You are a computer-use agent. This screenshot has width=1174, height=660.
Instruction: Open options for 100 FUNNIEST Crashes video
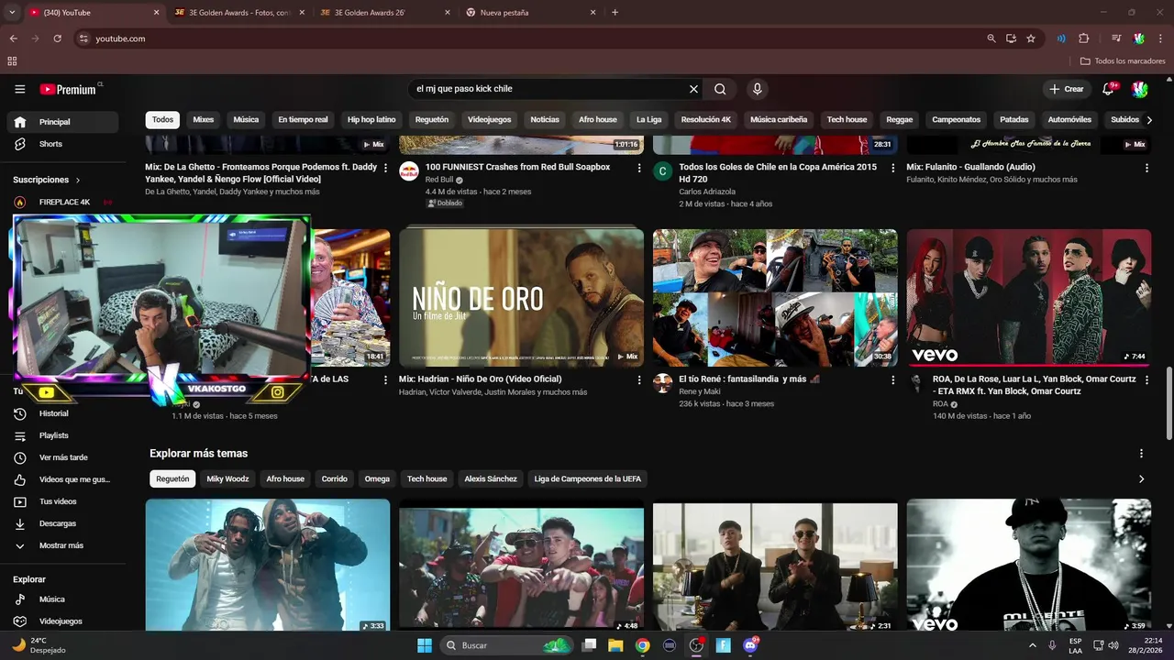tap(639, 168)
